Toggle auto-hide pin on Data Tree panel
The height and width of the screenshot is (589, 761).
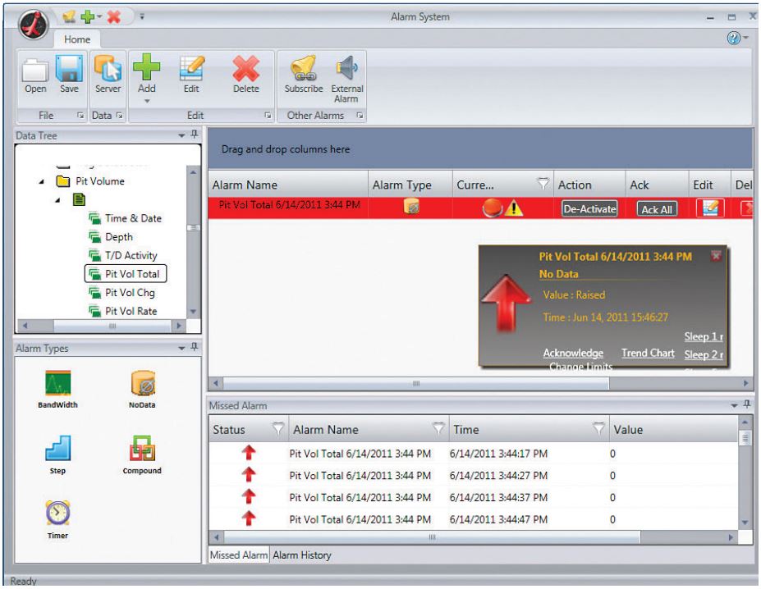point(196,134)
